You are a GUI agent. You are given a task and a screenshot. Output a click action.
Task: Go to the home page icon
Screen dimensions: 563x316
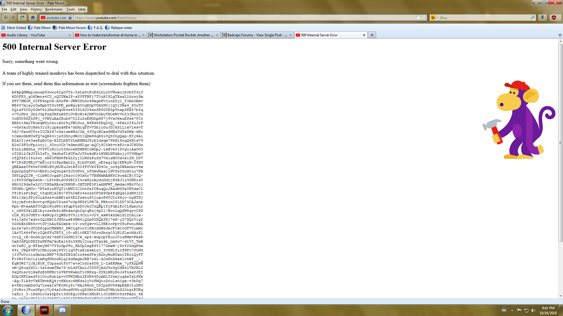(x=33, y=18)
